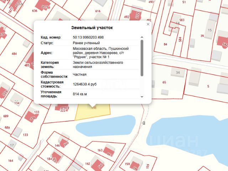Close the Земельный участок popup
This screenshot has width=228, height=171.
[x=148, y=24]
